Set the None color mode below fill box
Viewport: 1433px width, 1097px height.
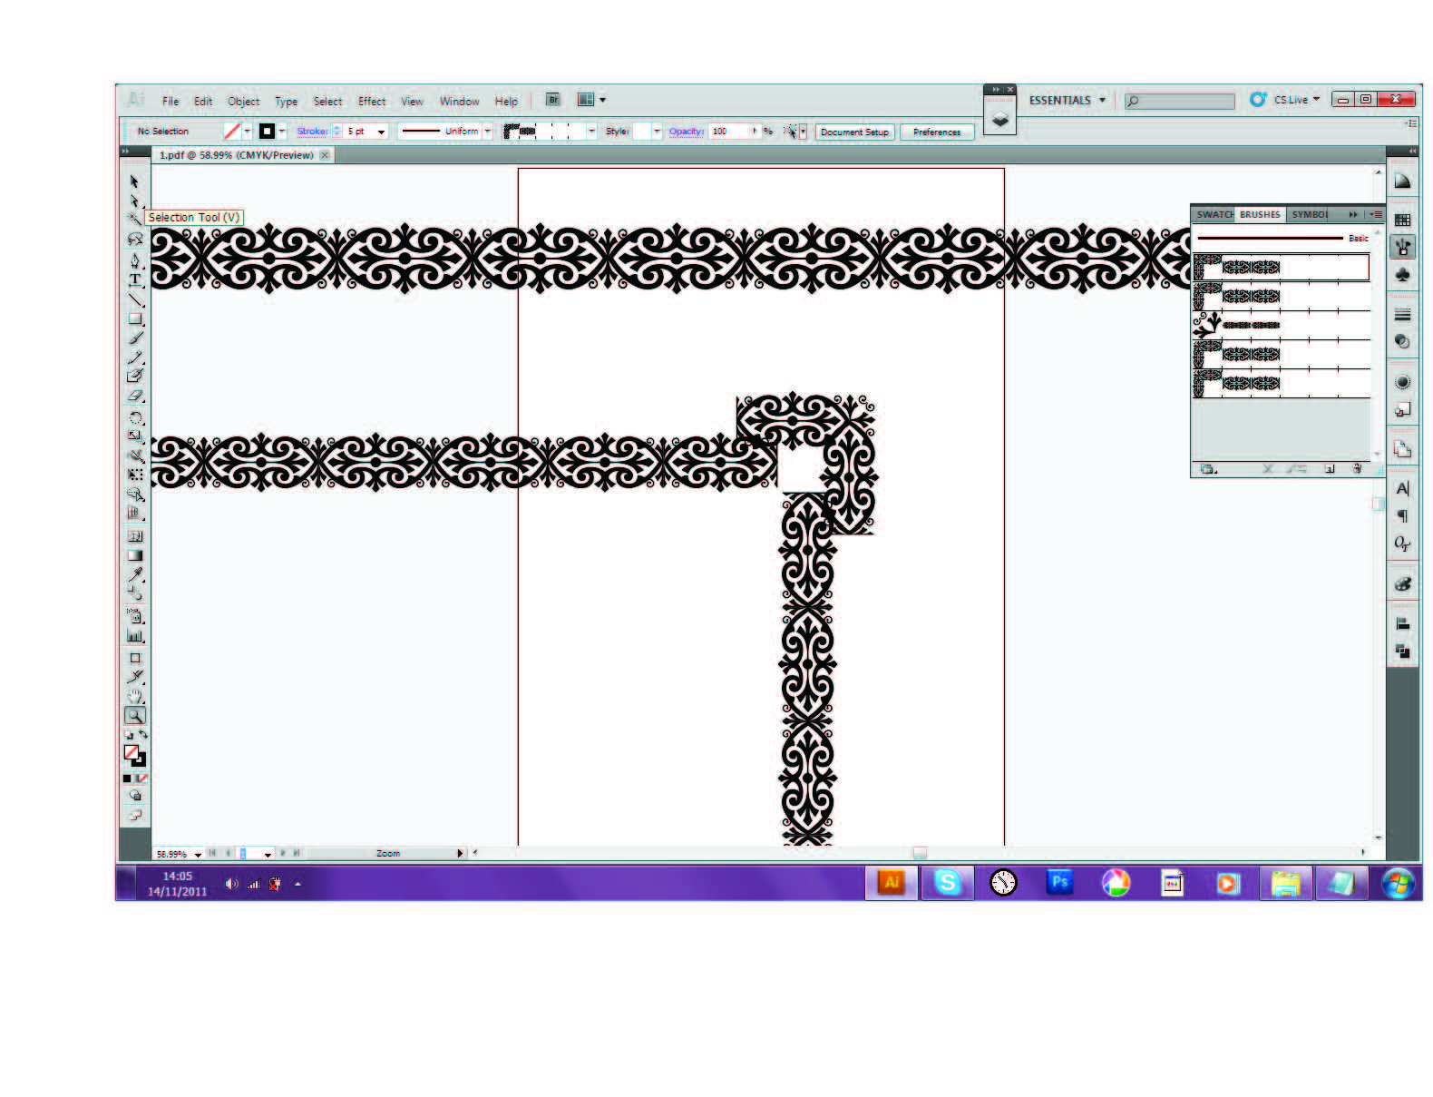[143, 779]
